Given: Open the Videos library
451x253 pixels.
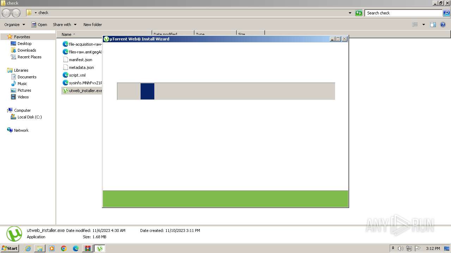Looking at the screenshot, I should [23, 97].
